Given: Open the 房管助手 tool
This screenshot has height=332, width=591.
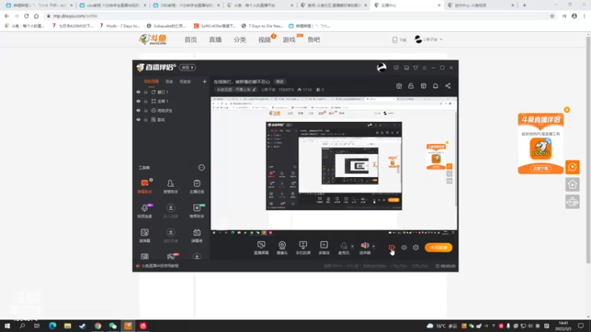Looking at the screenshot, I should coord(171,187).
